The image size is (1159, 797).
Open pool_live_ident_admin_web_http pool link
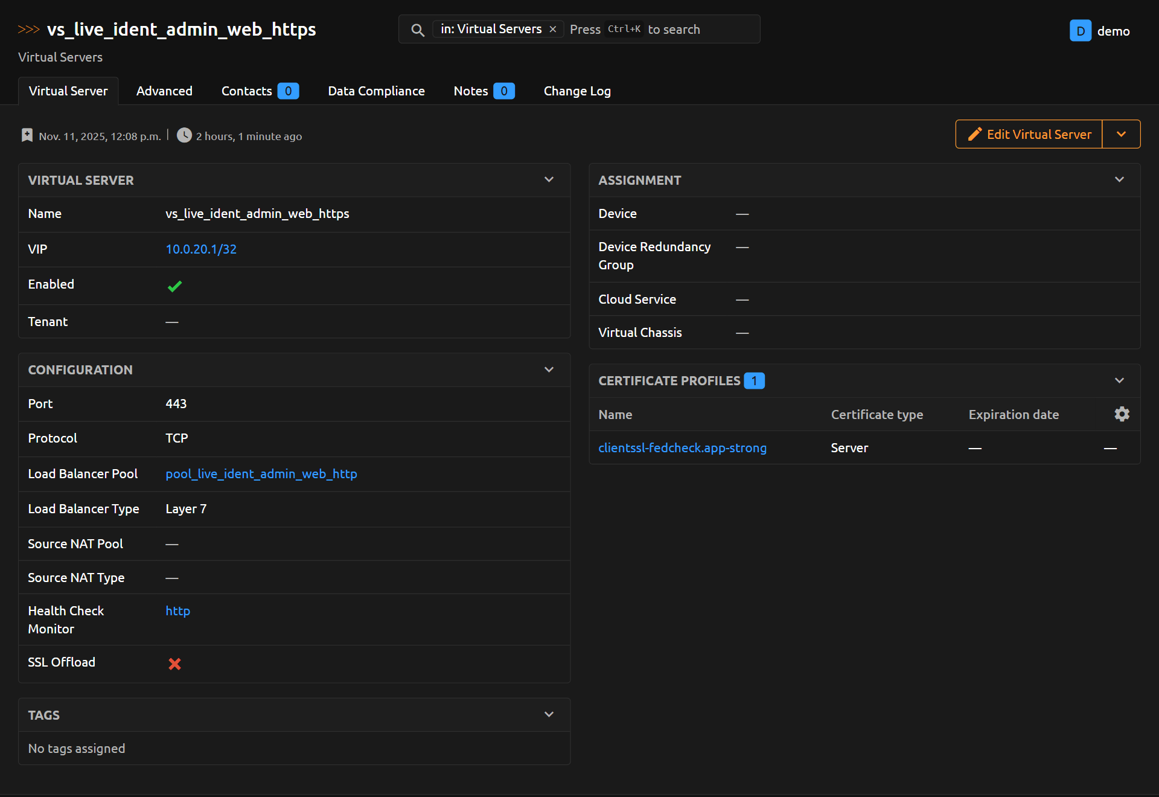(x=261, y=474)
